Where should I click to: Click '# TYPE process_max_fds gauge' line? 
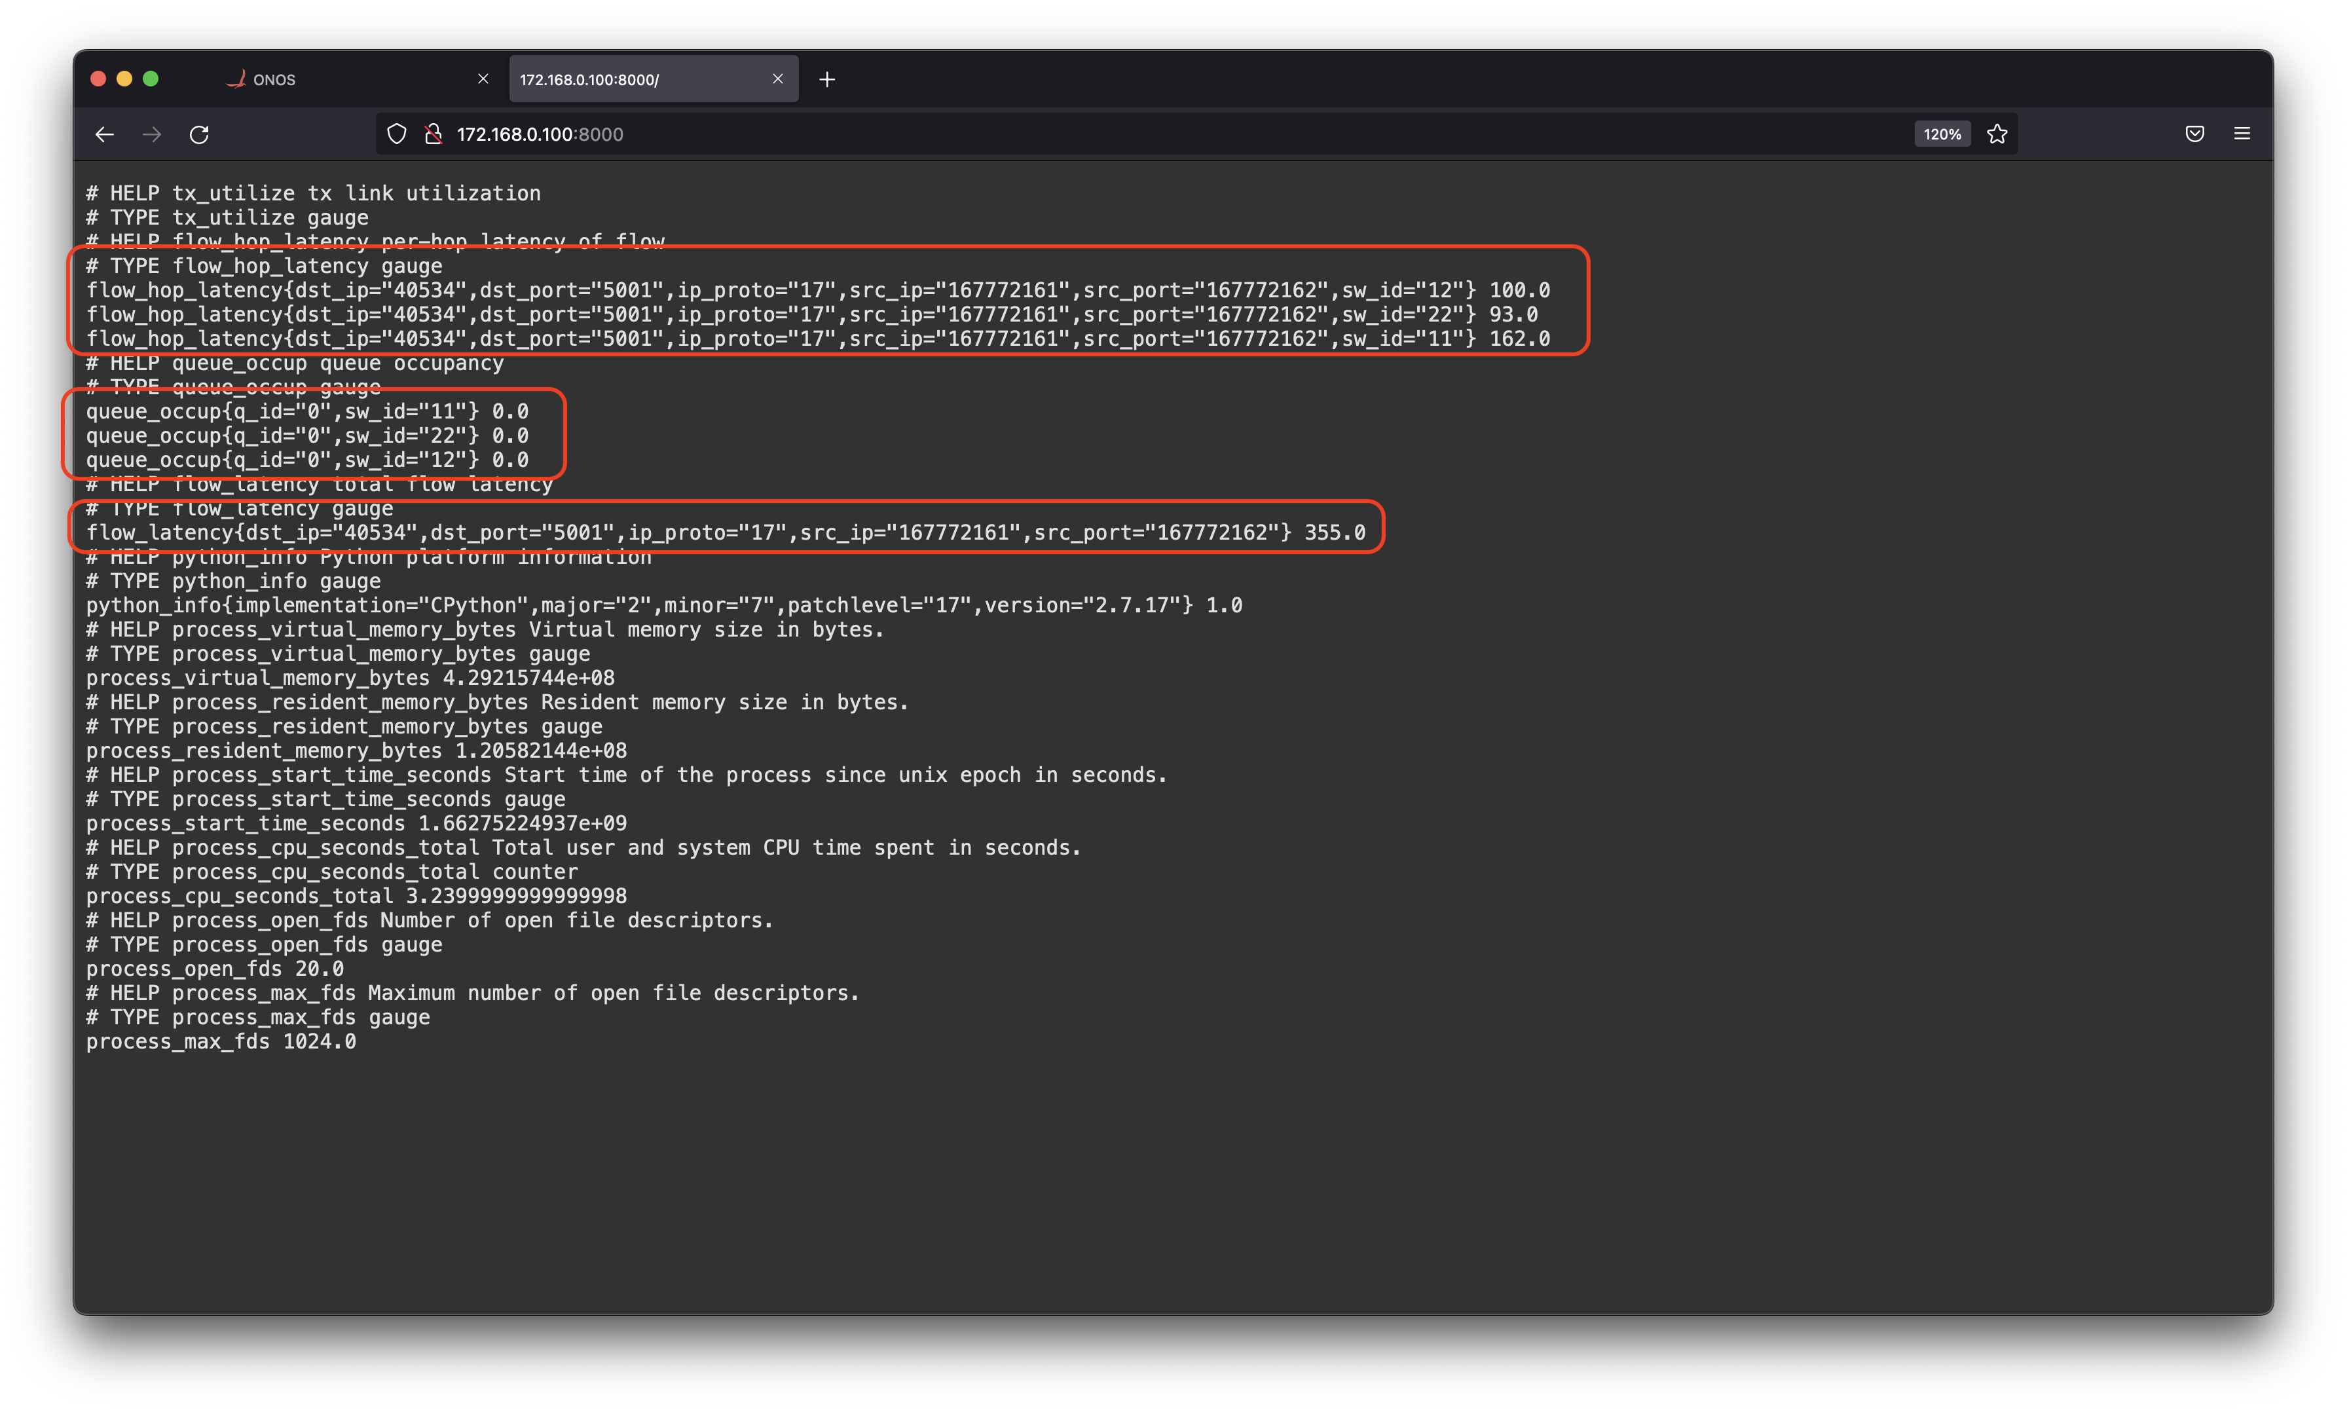click(x=258, y=1018)
